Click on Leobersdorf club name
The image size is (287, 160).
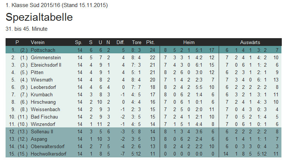click(x=44, y=87)
